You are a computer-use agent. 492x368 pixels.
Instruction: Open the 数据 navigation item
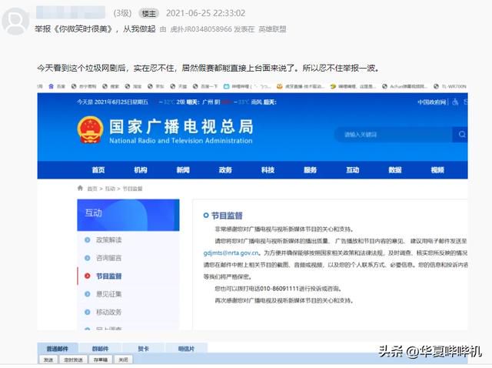(x=395, y=170)
